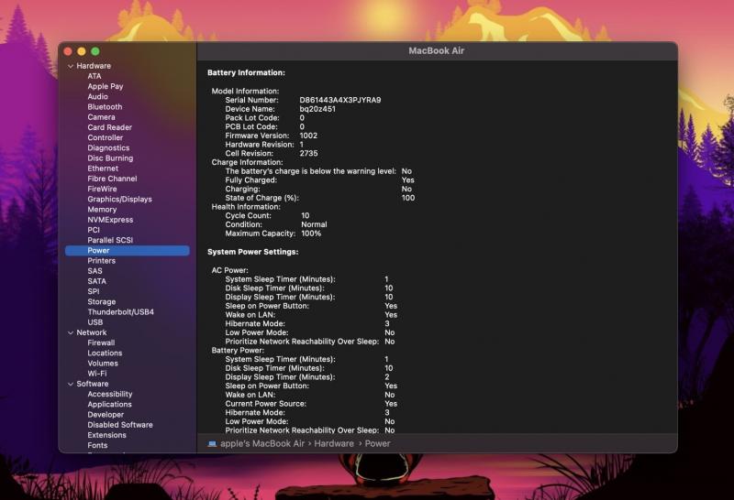Click the State of Charge value 100
734x500 pixels.
(408, 198)
